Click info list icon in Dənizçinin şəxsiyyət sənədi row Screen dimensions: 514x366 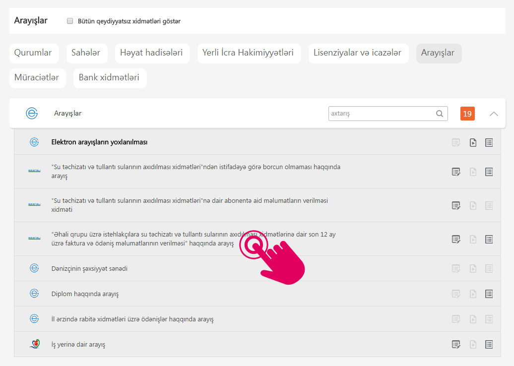pyautogui.click(x=489, y=269)
